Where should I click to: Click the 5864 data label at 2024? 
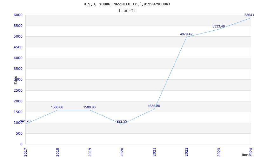click(249, 15)
